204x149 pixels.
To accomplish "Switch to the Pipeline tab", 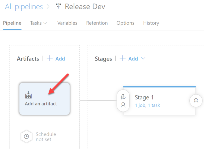I will [x=12, y=23].
